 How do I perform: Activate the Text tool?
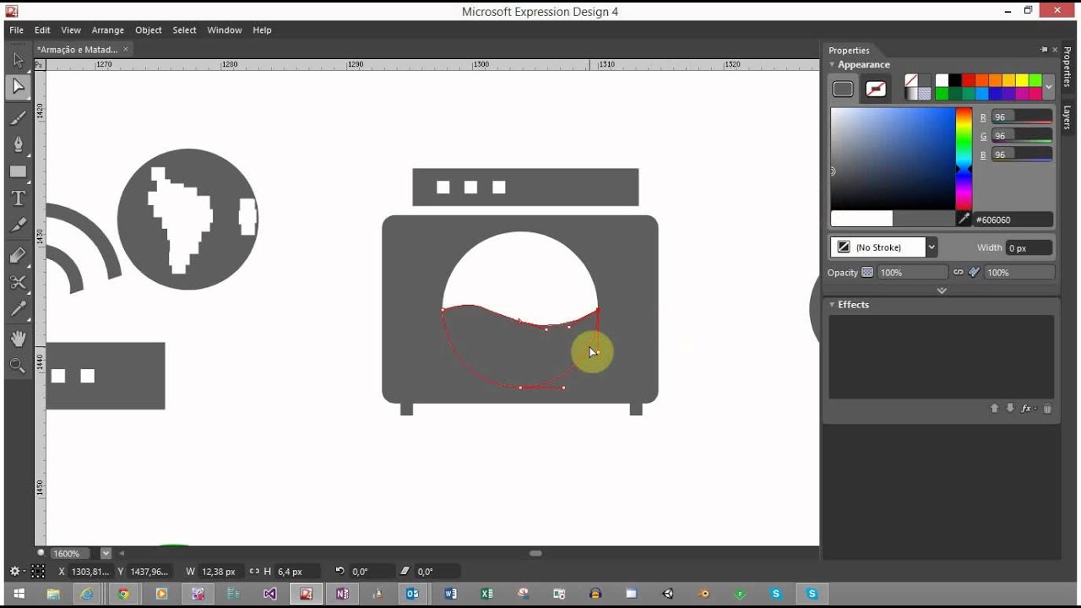pos(18,198)
